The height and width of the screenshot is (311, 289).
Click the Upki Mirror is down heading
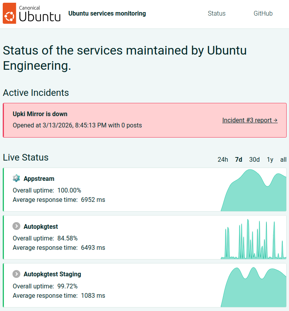tap(40, 114)
